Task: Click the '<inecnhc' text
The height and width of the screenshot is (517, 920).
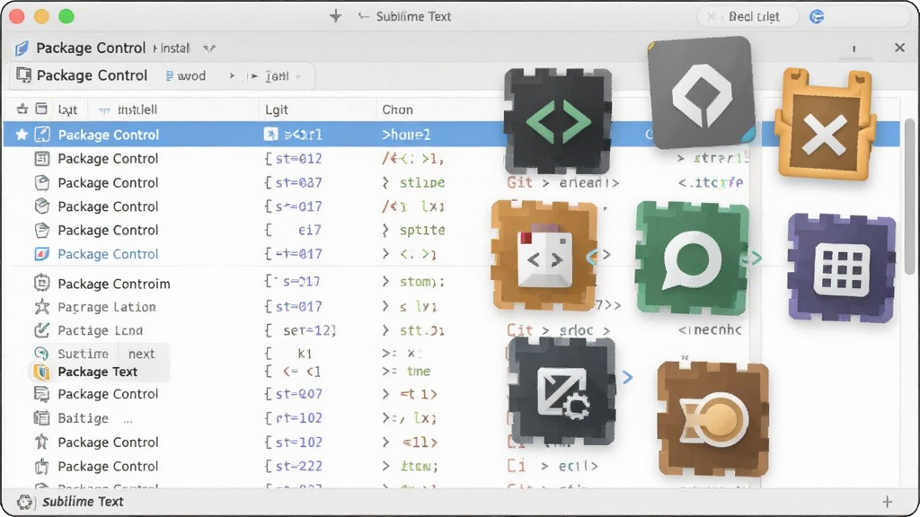Action: (x=710, y=330)
